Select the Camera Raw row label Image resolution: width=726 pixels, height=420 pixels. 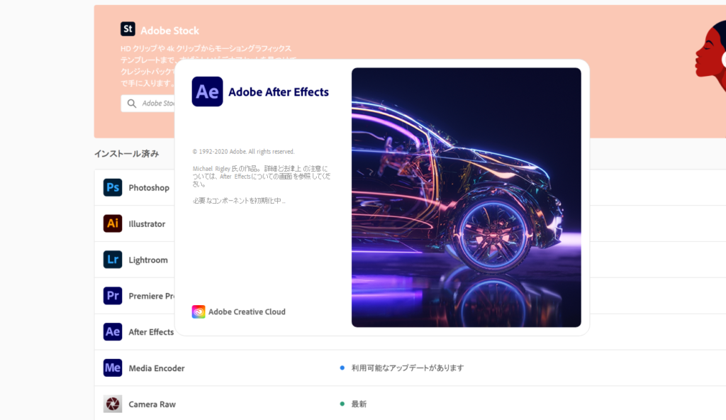(x=152, y=404)
